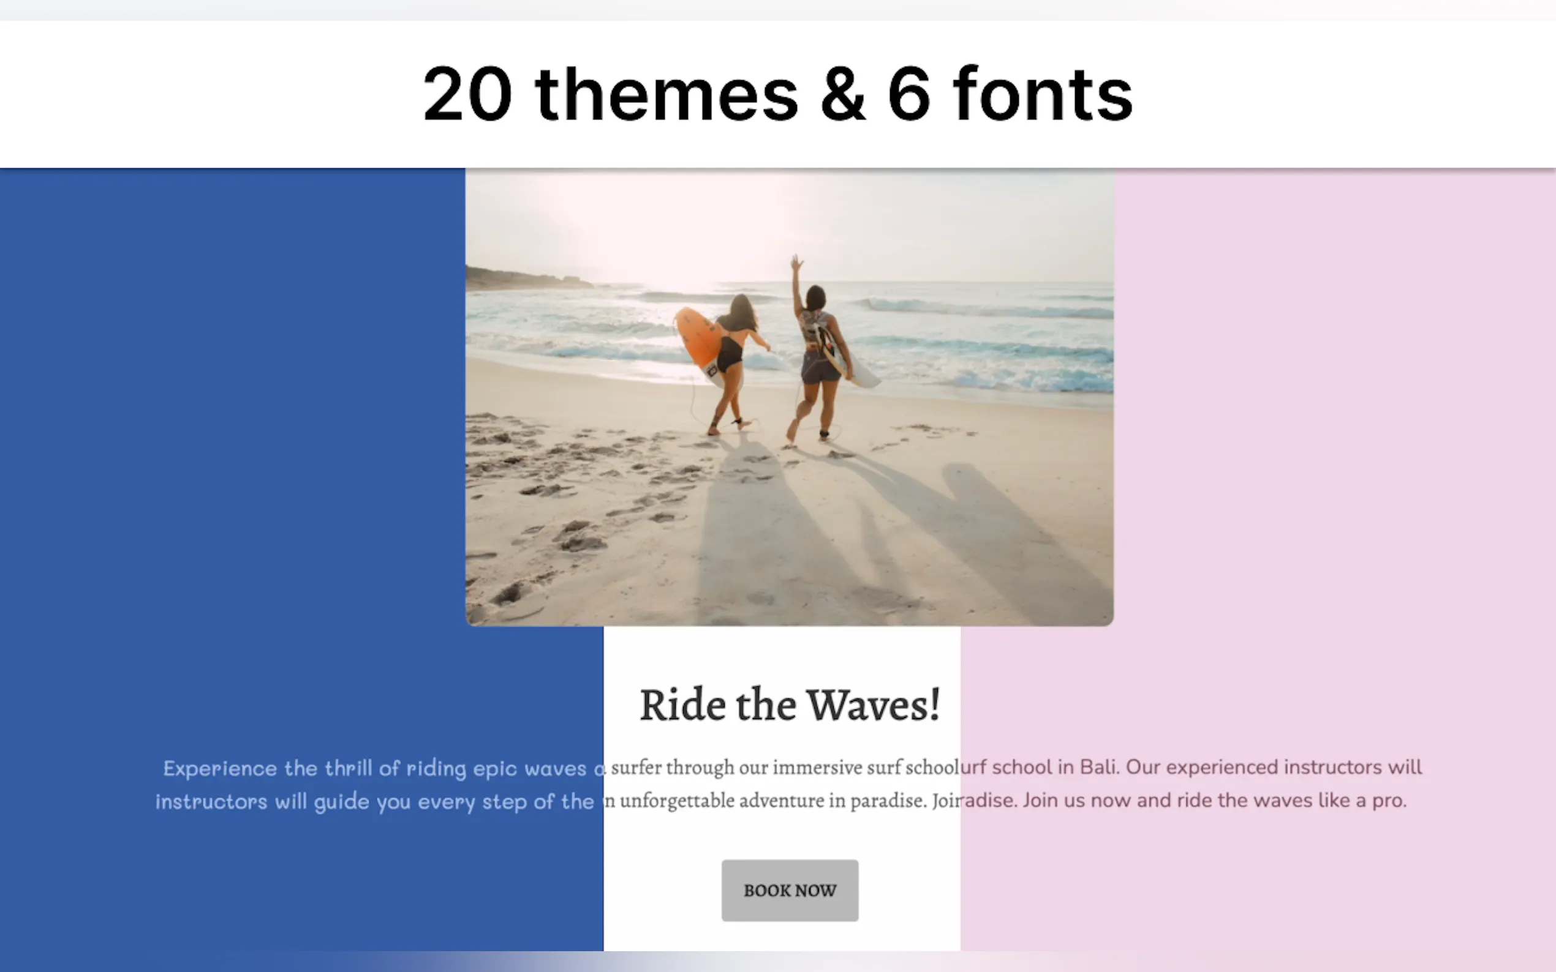The height and width of the screenshot is (972, 1556).
Task: Click "instructors will guide you every step" line
Action: pyautogui.click(x=374, y=802)
